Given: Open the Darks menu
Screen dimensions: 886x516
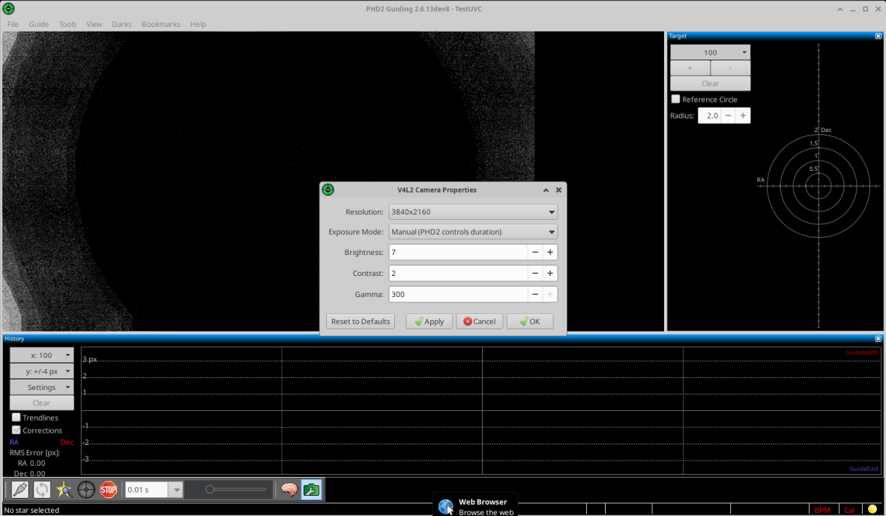Looking at the screenshot, I should 121,24.
